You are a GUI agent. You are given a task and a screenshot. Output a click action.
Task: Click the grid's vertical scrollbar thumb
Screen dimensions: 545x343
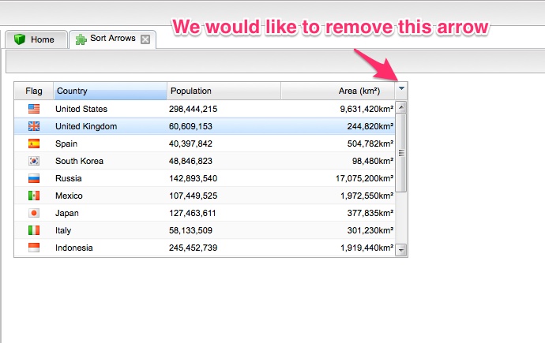(401, 153)
